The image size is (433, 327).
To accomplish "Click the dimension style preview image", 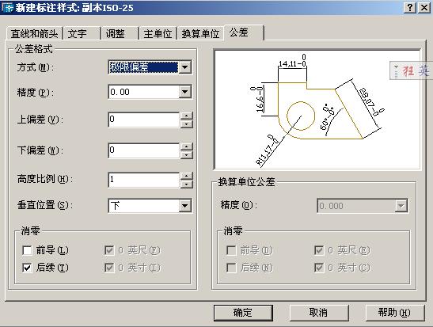I will [x=317, y=109].
